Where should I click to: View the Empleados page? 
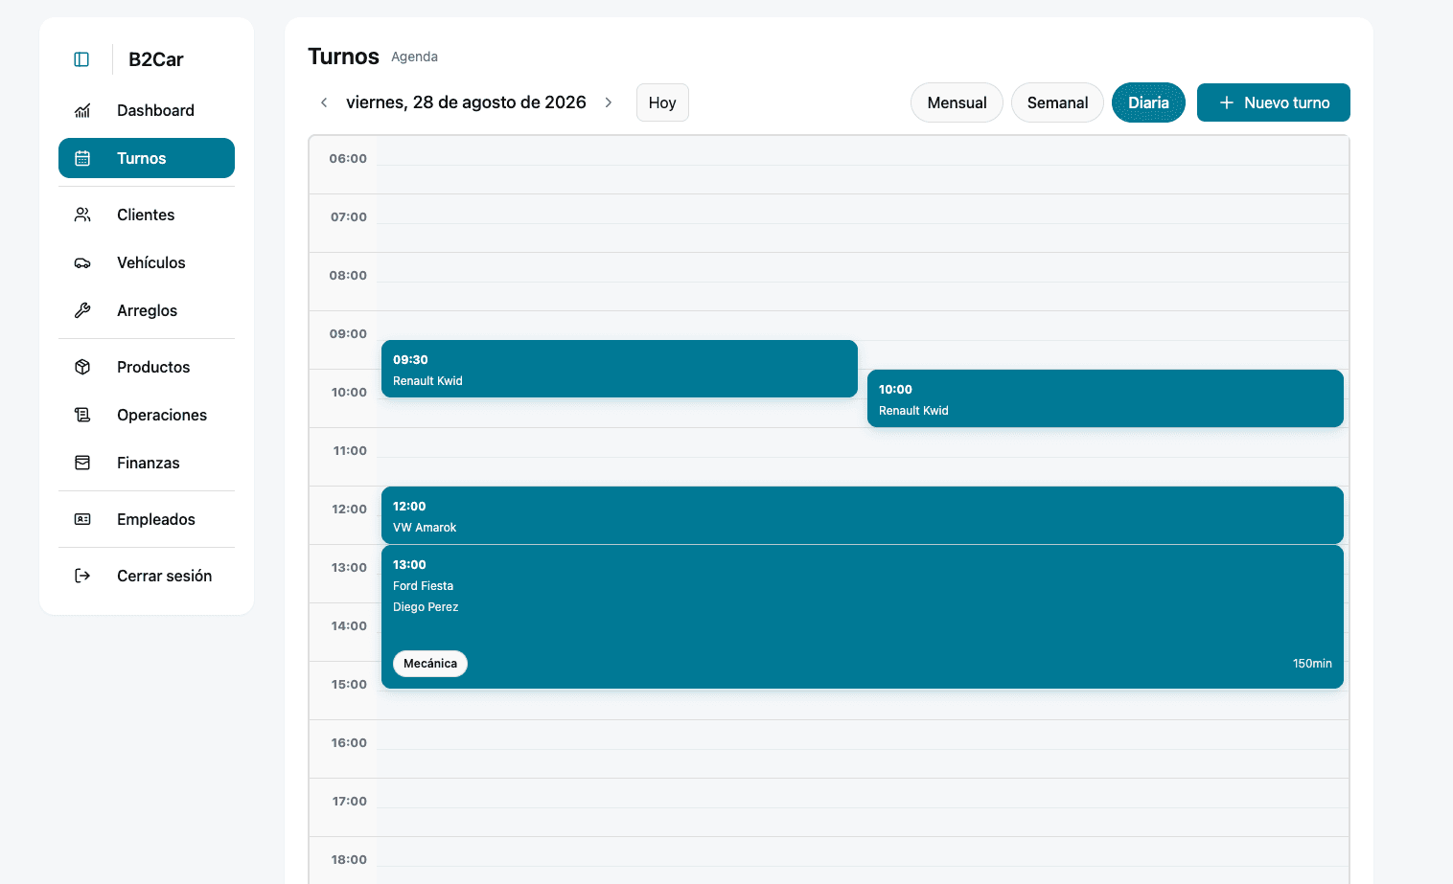point(147,519)
